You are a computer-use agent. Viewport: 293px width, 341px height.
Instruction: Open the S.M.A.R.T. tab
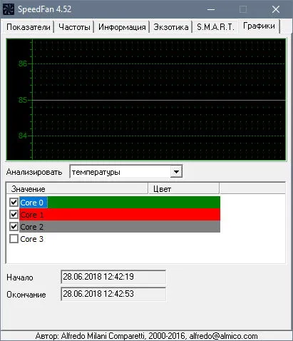tap(215, 27)
